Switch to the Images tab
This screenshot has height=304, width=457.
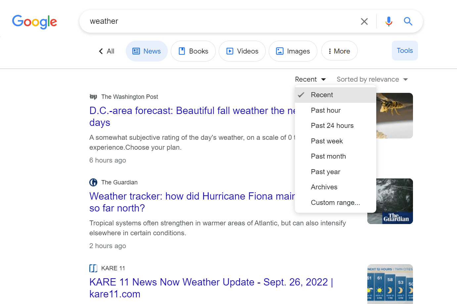pos(293,51)
